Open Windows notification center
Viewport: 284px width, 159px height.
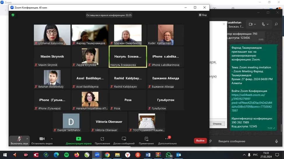(x=277, y=155)
